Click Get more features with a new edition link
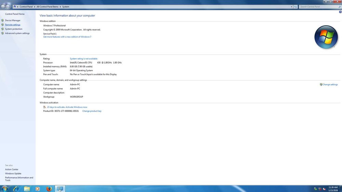 point(67,37)
